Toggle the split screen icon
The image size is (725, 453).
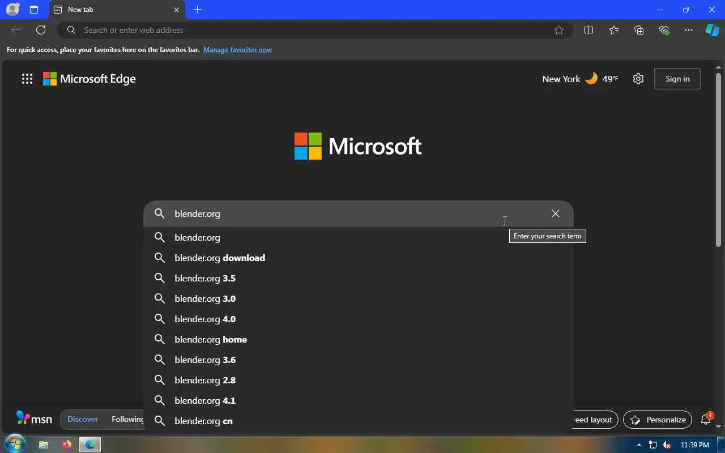coord(588,30)
